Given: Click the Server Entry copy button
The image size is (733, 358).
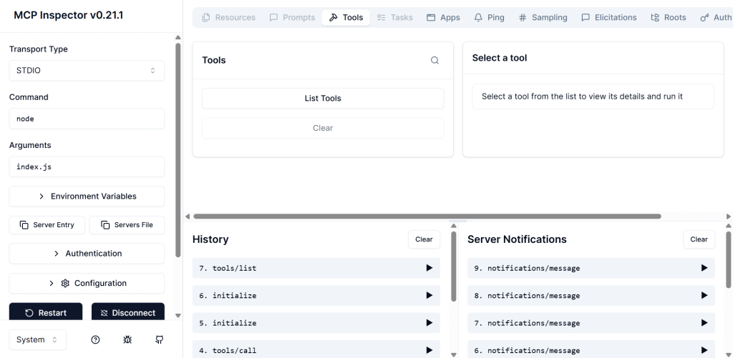Looking at the screenshot, I should pyautogui.click(x=47, y=225).
